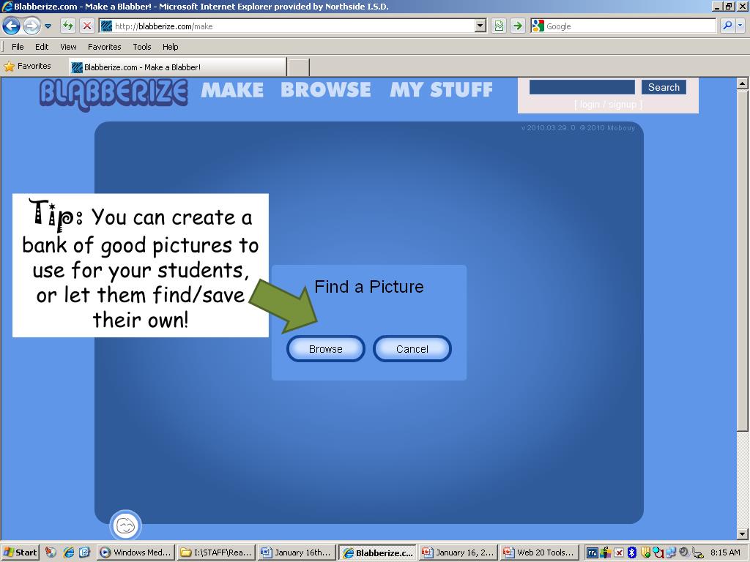Open the File menu
This screenshot has height=562, width=750.
[x=18, y=47]
